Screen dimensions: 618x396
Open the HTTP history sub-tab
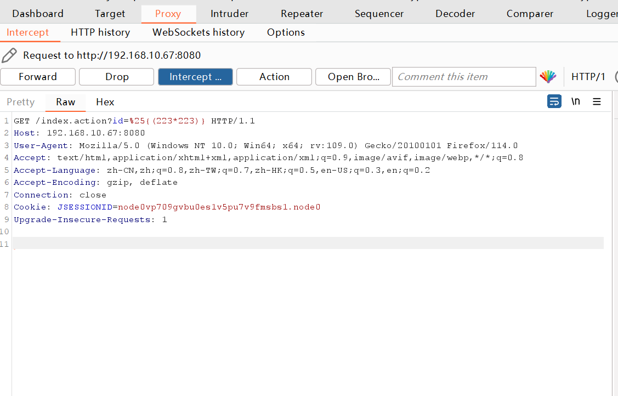tap(100, 32)
